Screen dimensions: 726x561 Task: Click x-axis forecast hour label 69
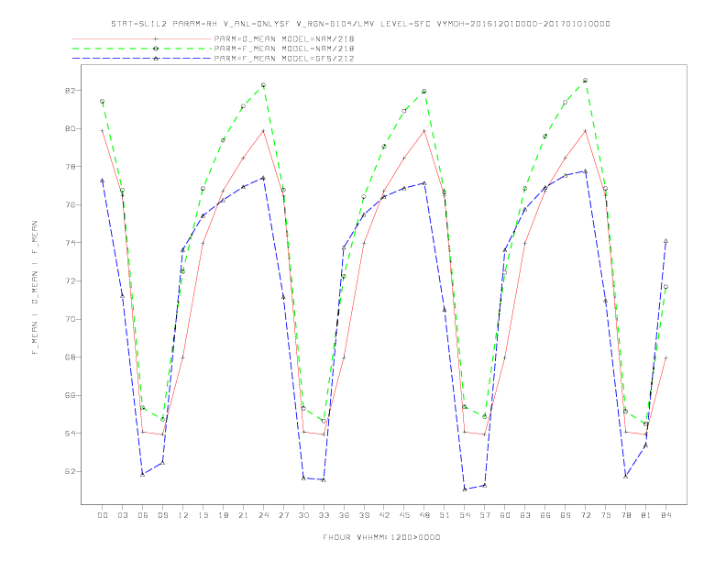pyautogui.click(x=566, y=515)
